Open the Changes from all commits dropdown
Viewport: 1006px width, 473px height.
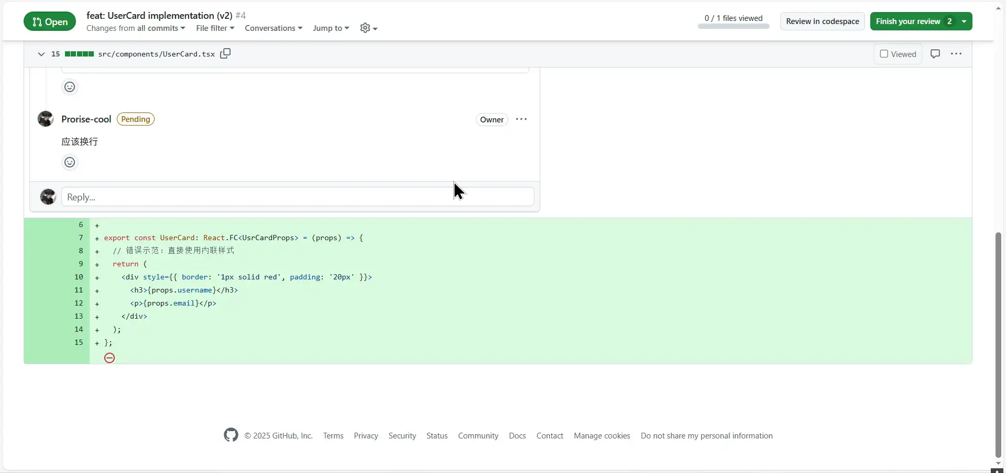tap(136, 28)
